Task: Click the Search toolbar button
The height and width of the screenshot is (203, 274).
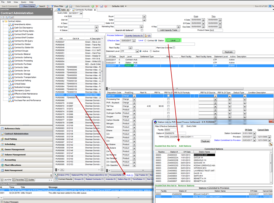Action: [x=41, y=6]
